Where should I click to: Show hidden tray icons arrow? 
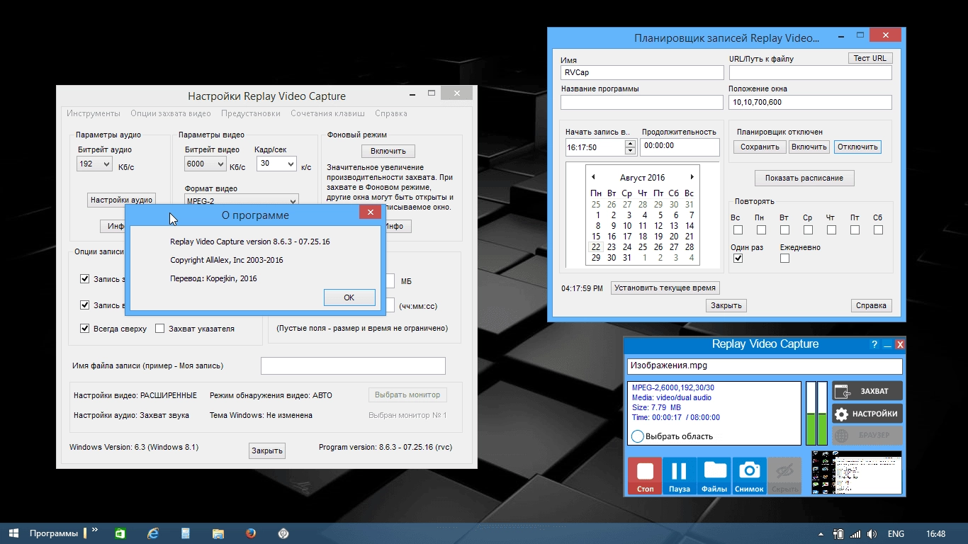click(821, 533)
